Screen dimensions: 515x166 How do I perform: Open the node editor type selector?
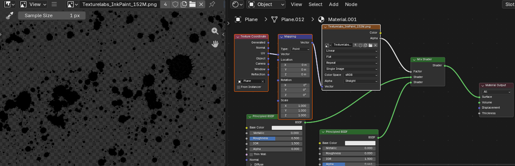[237, 4]
